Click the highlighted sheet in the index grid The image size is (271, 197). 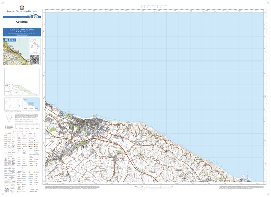[31, 103]
